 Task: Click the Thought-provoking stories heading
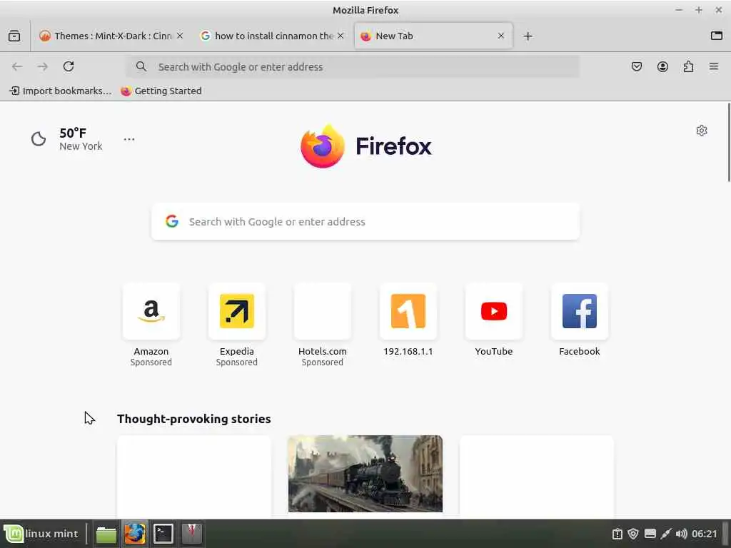click(x=194, y=419)
